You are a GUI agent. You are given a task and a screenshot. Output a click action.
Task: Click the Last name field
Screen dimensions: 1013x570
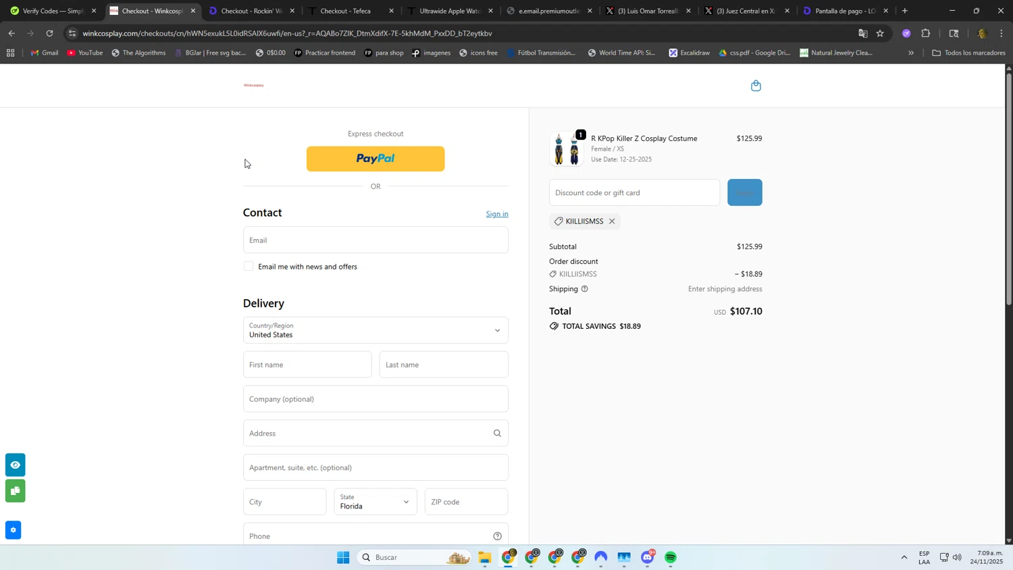(444, 365)
